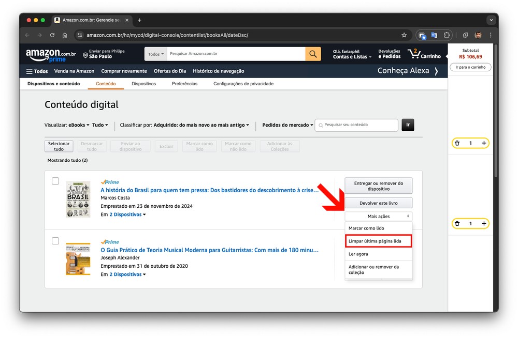The height and width of the screenshot is (338, 518).
Task: Increase quantity with the second plus icon
Action: (x=484, y=224)
